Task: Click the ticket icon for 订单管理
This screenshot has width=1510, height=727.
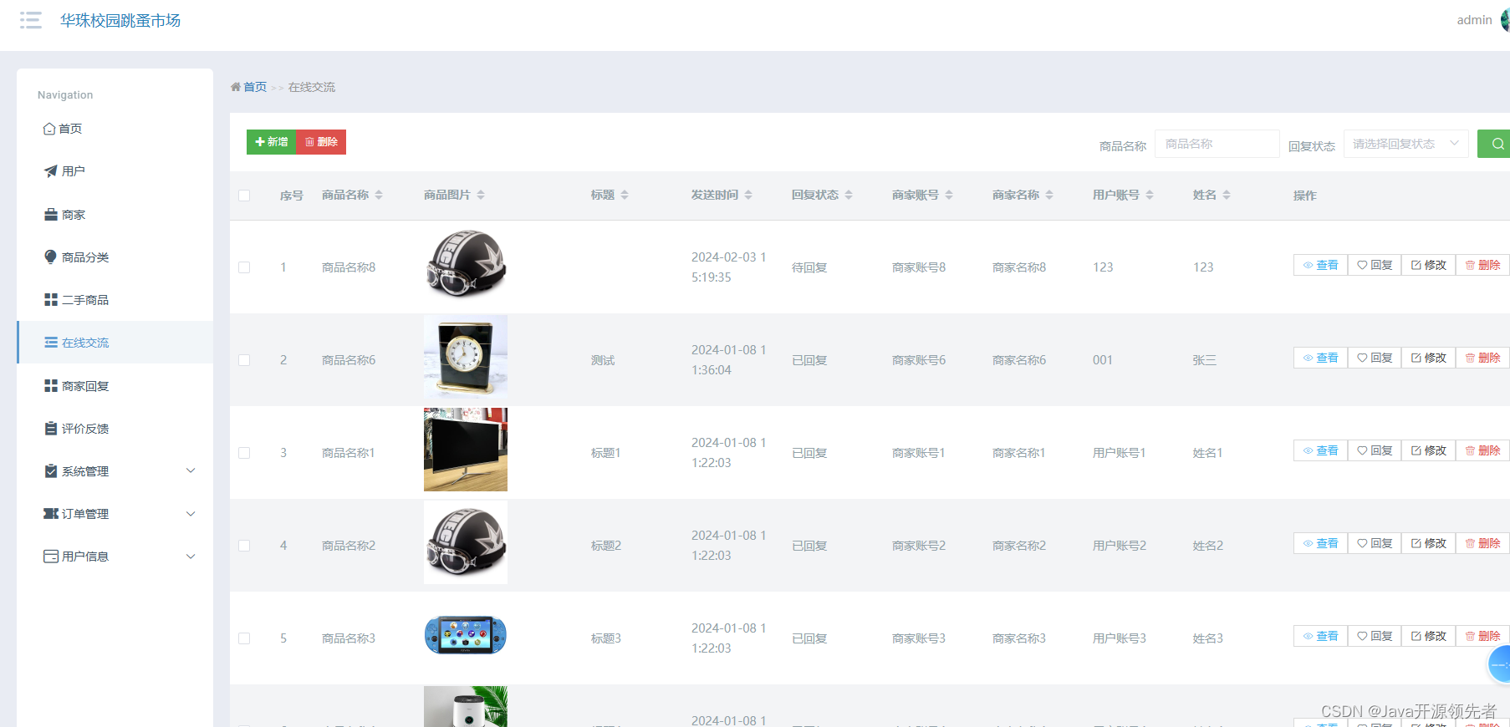Action: (51, 514)
